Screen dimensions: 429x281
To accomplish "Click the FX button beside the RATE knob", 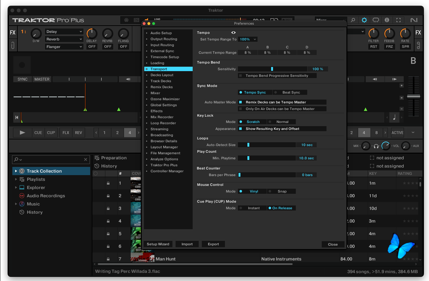I will click(x=418, y=33).
